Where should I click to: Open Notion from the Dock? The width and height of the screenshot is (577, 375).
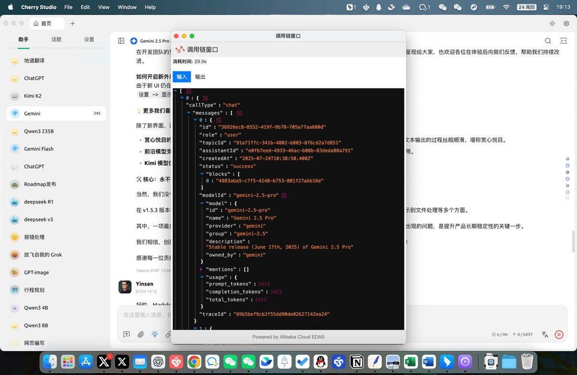(357, 362)
